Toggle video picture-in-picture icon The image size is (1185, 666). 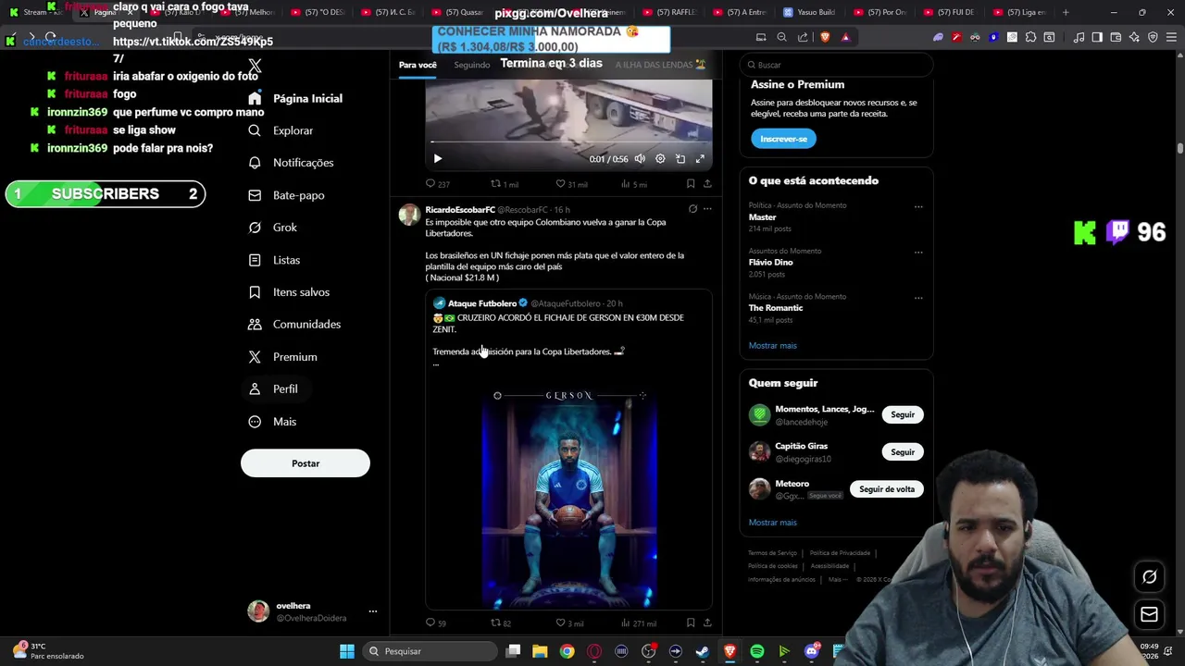point(680,159)
